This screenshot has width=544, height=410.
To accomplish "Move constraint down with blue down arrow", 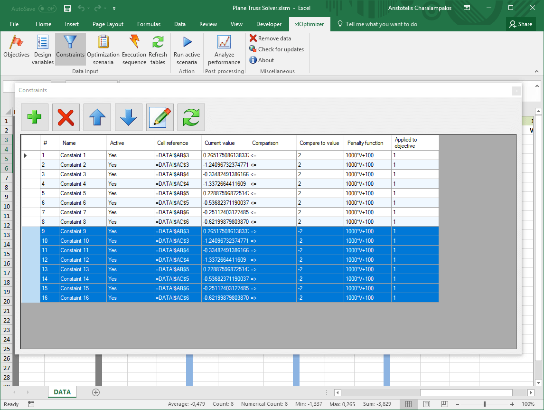I will coord(128,117).
